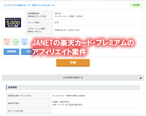Click the CBC button
146x116 pixels.
pos(29,51)
